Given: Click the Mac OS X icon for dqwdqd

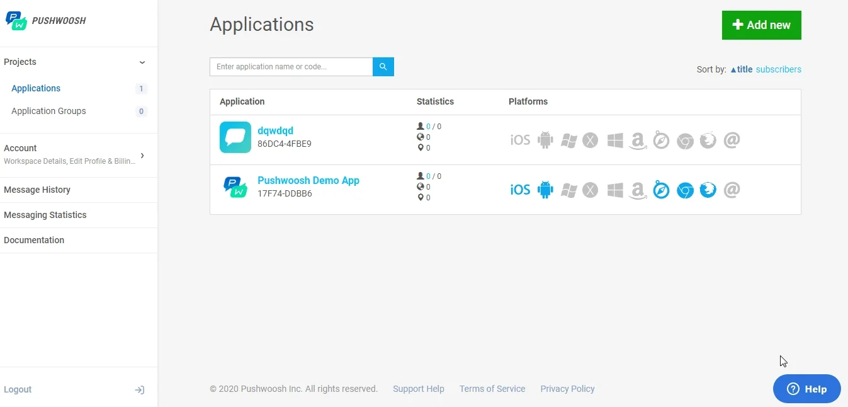Looking at the screenshot, I should pos(590,140).
